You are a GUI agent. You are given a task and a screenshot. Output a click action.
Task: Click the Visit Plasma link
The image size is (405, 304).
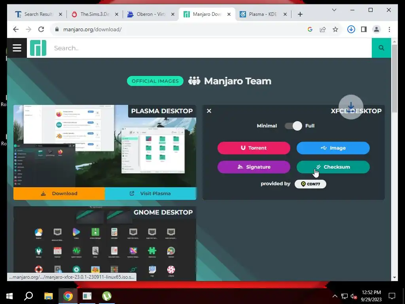(x=150, y=193)
